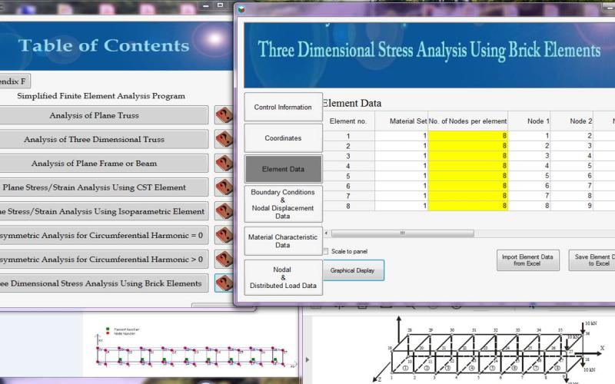Minimize the Table of Contents window
This screenshot has width=615, height=384.
click(205, 6)
